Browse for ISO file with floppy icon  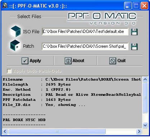134,32
